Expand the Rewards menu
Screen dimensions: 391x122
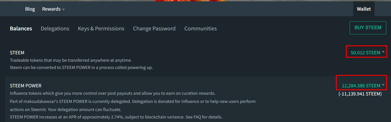pyautogui.click(x=53, y=9)
